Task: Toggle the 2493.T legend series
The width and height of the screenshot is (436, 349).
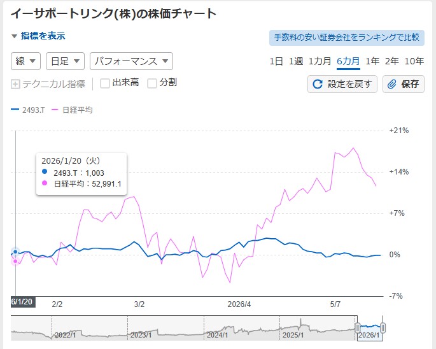Action: click(28, 110)
